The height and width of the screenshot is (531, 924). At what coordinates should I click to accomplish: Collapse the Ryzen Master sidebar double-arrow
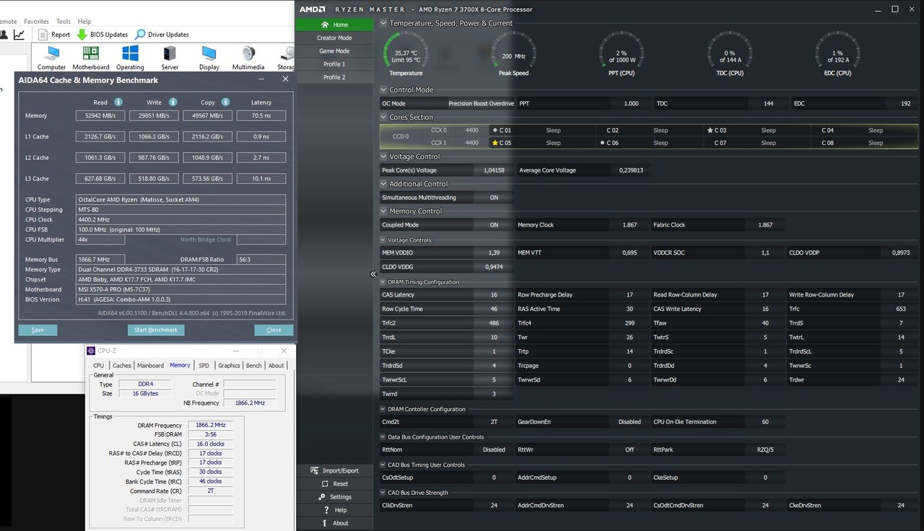tap(373, 274)
